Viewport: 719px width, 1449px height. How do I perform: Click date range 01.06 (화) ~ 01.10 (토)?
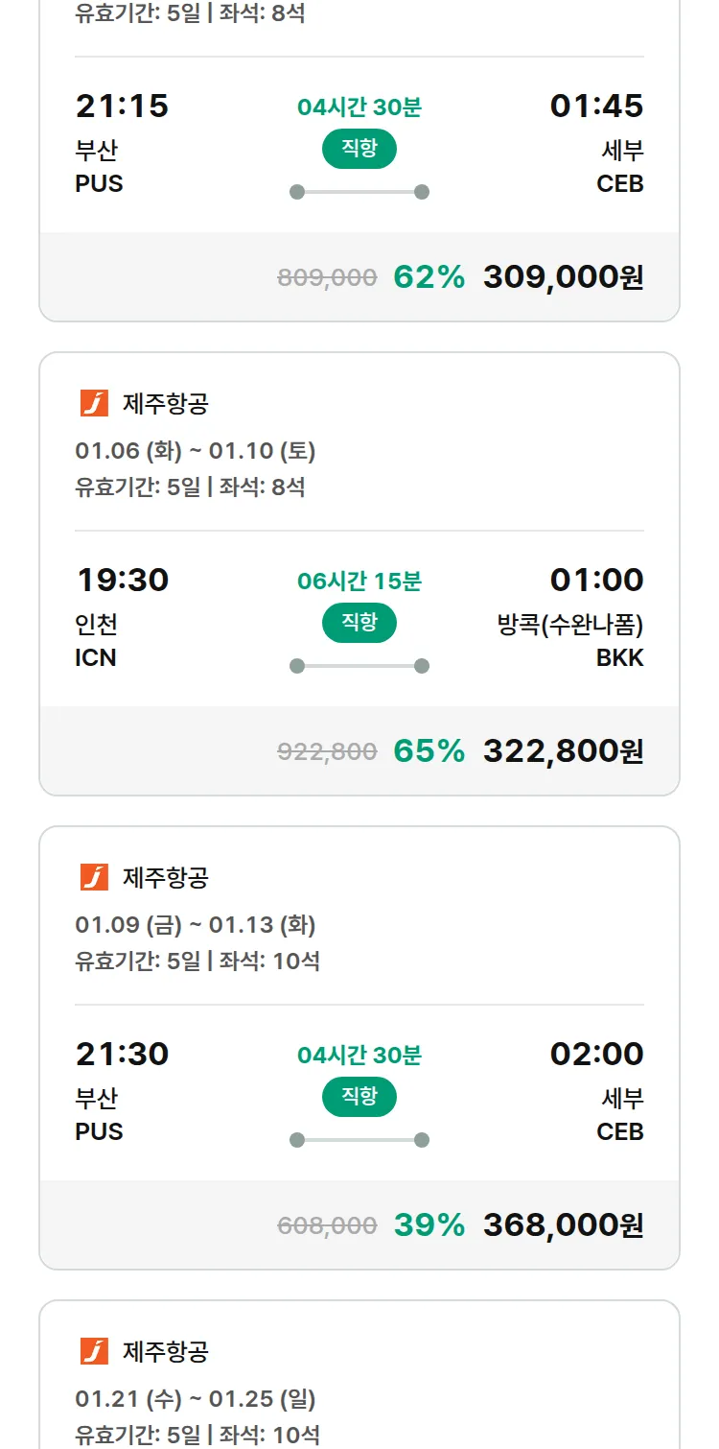(x=196, y=451)
